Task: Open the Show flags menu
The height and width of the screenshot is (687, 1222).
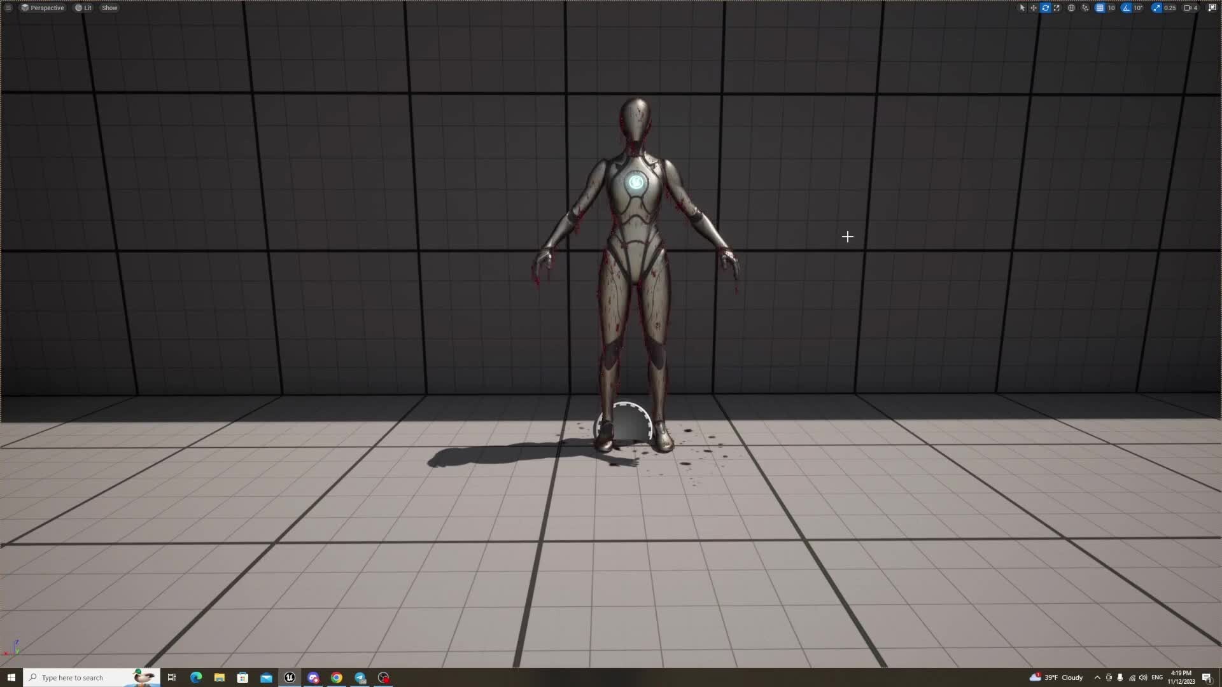Action: 109,8
